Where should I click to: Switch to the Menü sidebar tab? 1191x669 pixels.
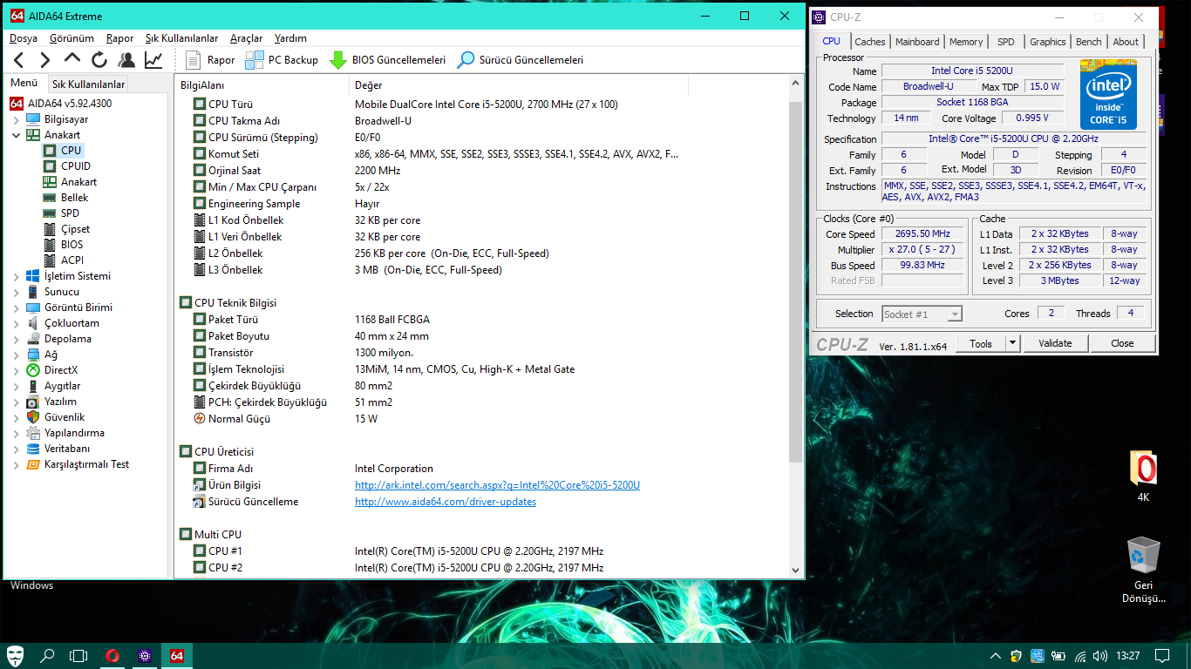[24, 84]
